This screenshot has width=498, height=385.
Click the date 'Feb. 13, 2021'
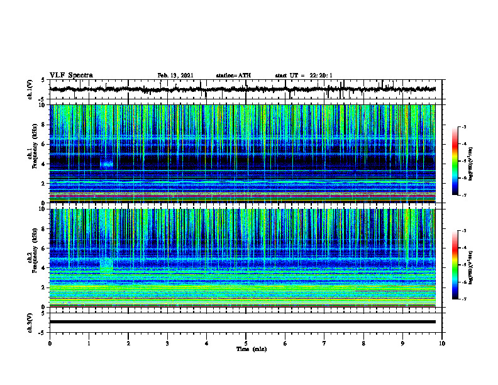click(175, 75)
